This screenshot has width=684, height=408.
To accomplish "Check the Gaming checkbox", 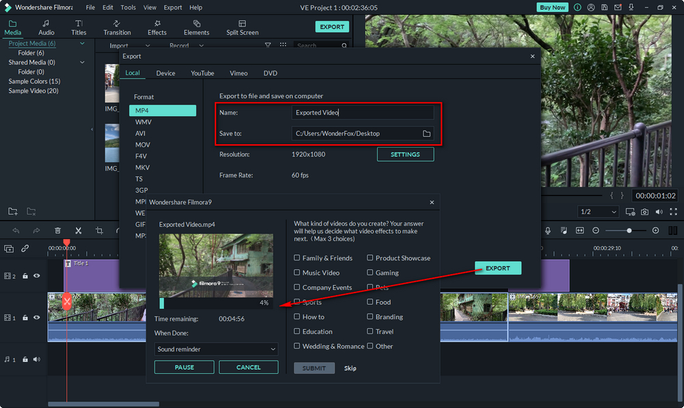I will [370, 273].
